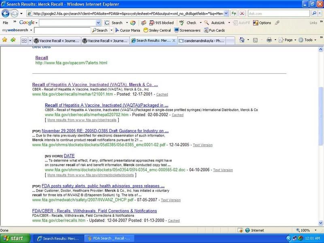Click the system tray clock 12:01 AM
The width and height of the screenshot is (324, 243).
312,239
